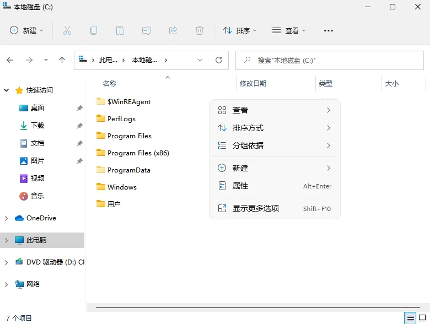This screenshot has height=324, width=430.
Task: Open the three-dot more options button
Action: pos(329,30)
